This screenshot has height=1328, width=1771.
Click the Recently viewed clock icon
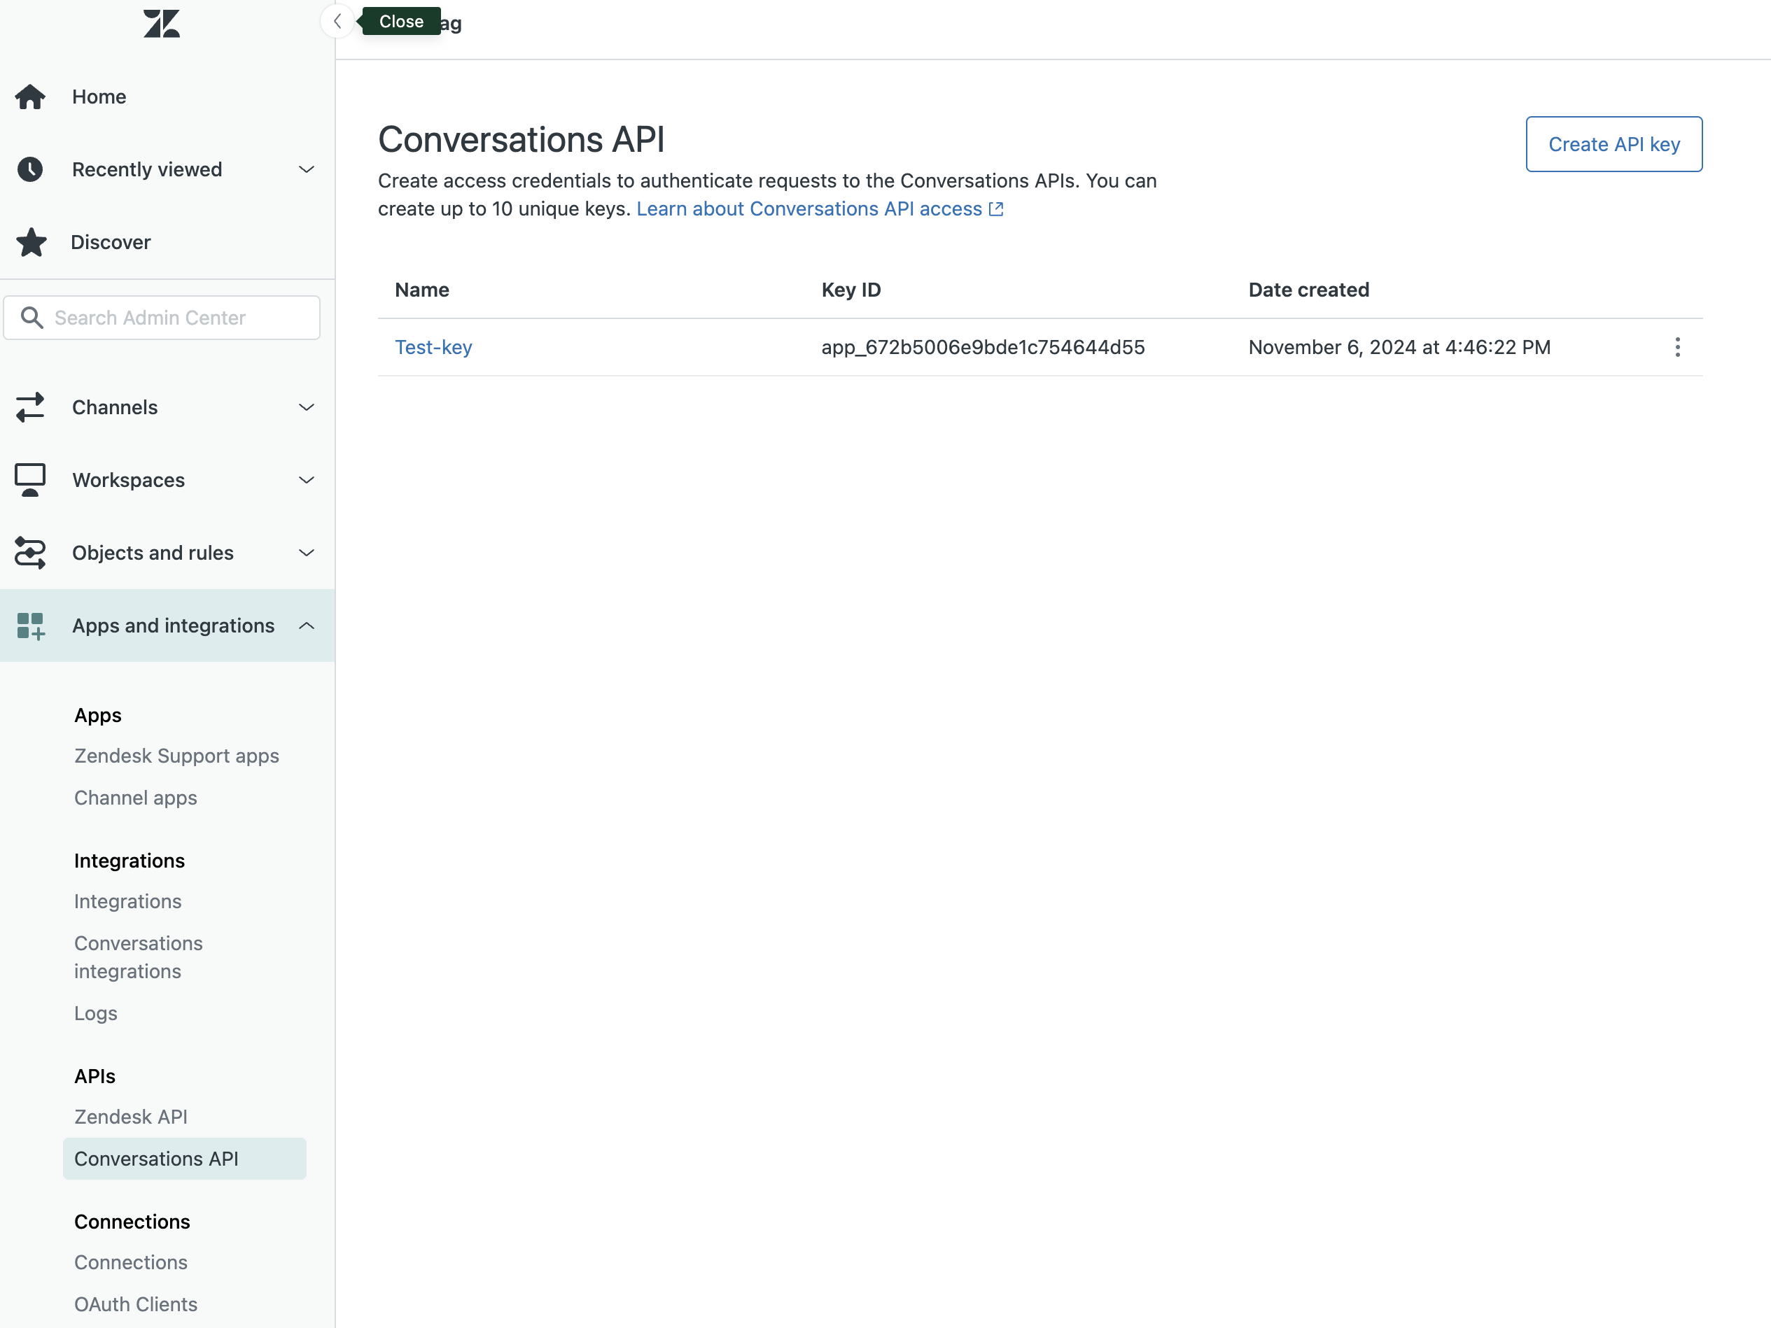pyautogui.click(x=30, y=170)
